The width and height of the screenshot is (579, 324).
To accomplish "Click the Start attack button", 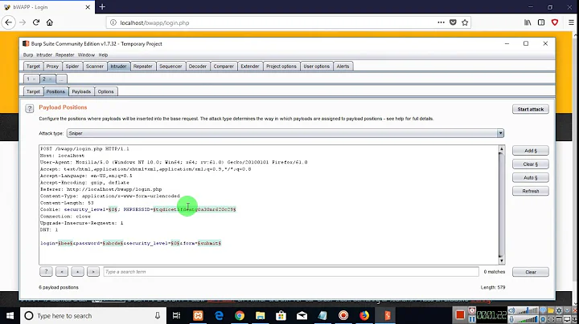I will pyautogui.click(x=531, y=109).
